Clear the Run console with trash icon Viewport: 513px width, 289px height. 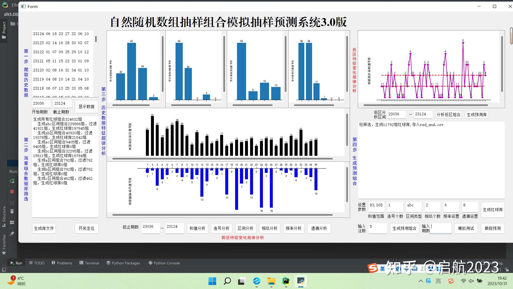(12, 211)
